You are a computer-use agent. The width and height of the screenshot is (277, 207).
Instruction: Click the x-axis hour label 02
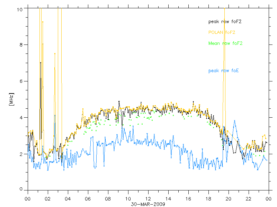pos(48,199)
